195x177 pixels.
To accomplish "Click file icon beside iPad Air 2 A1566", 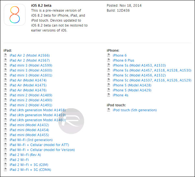I will tap(6, 55).
